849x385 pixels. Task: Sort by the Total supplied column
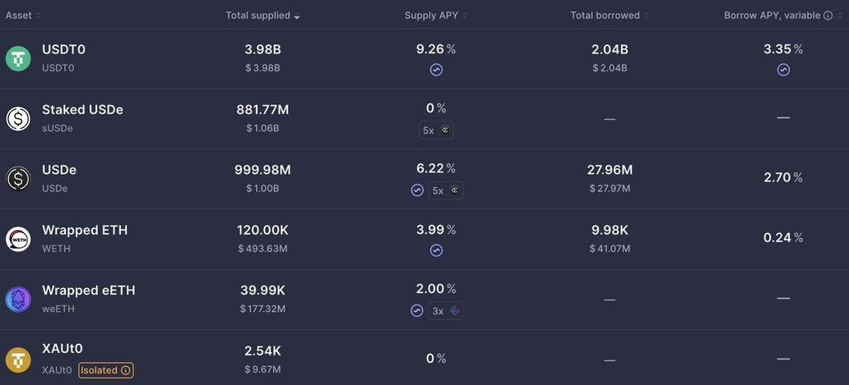(x=262, y=16)
